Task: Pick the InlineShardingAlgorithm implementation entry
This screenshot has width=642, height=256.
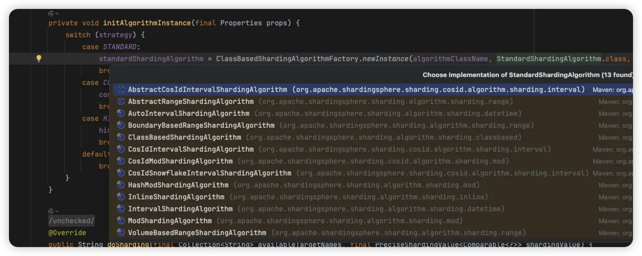Action: coord(176,197)
